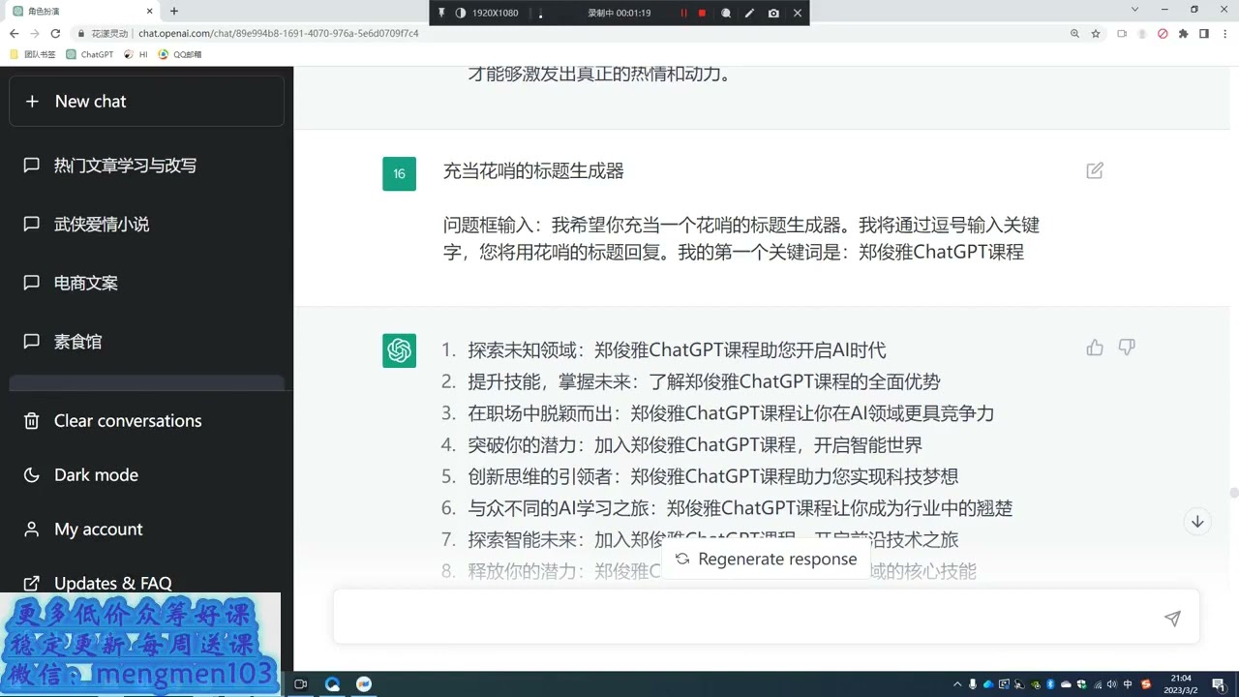Click the edit message pencil icon
The height and width of the screenshot is (697, 1239).
tap(1095, 171)
